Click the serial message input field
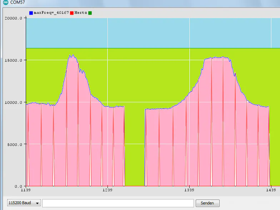 [118, 203]
